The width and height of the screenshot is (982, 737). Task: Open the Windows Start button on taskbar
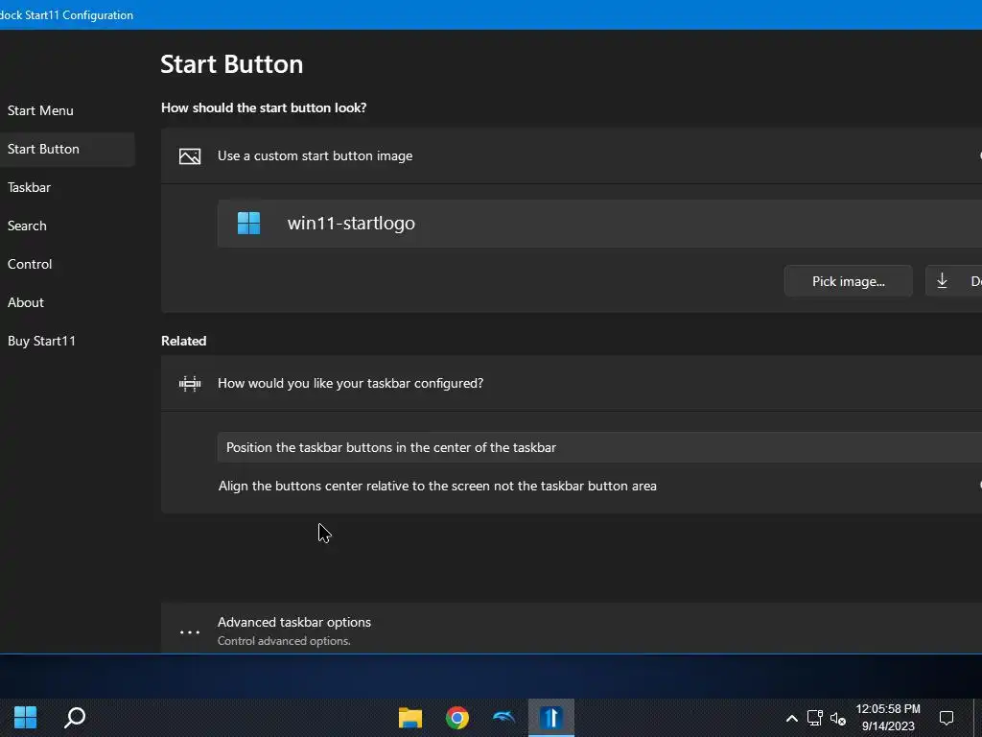26,718
